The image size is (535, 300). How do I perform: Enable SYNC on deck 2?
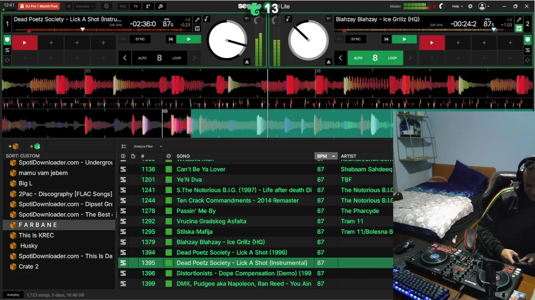tap(356, 39)
